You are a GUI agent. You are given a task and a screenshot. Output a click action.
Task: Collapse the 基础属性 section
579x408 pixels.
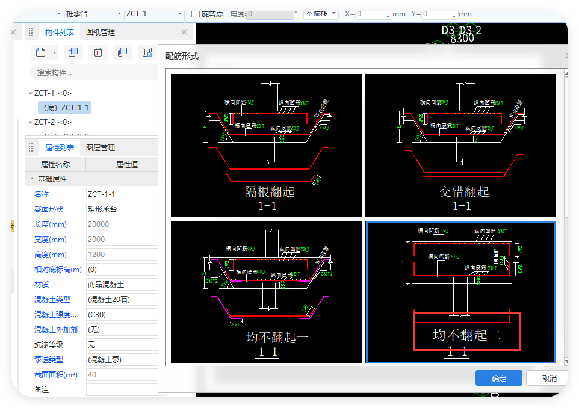pos(32,179)
